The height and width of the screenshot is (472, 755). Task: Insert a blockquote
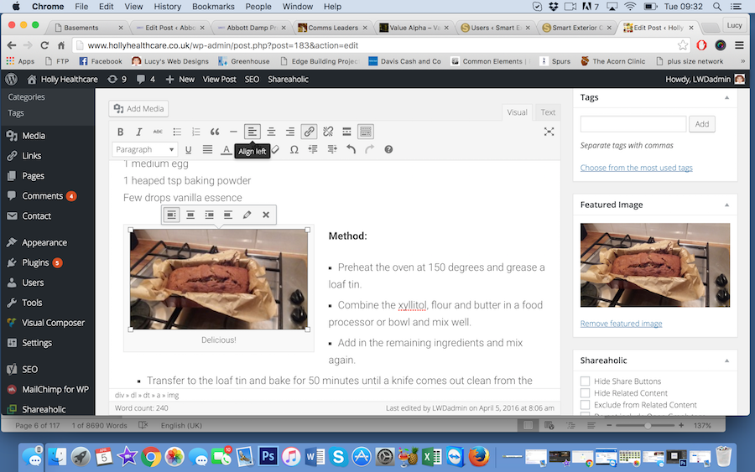[215, 132]
